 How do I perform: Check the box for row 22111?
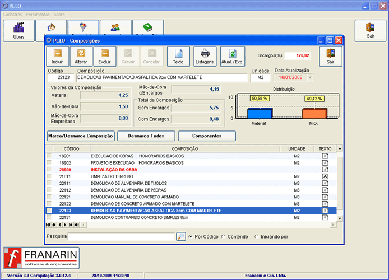point(49,183)
